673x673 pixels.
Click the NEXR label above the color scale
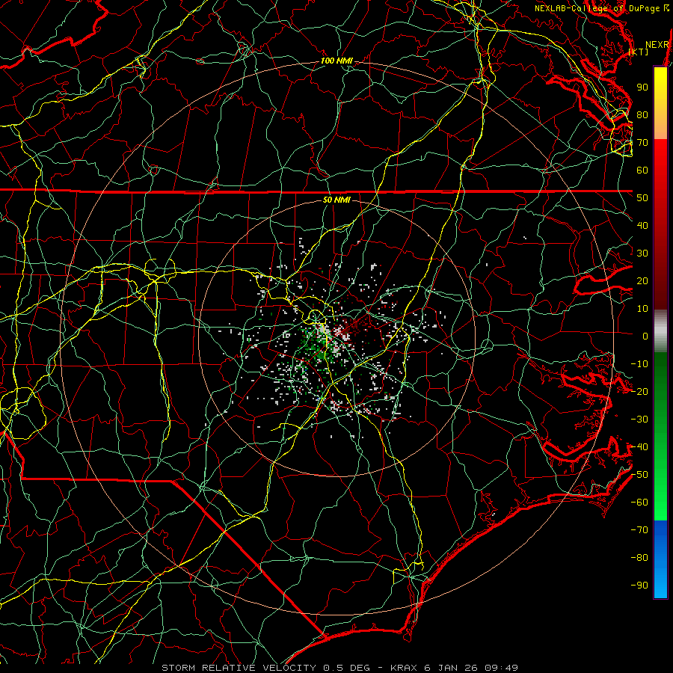(657, 45)
